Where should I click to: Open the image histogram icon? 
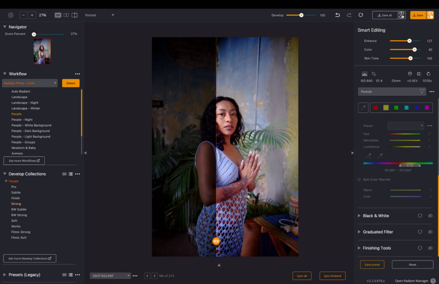(x=364, y=74)
